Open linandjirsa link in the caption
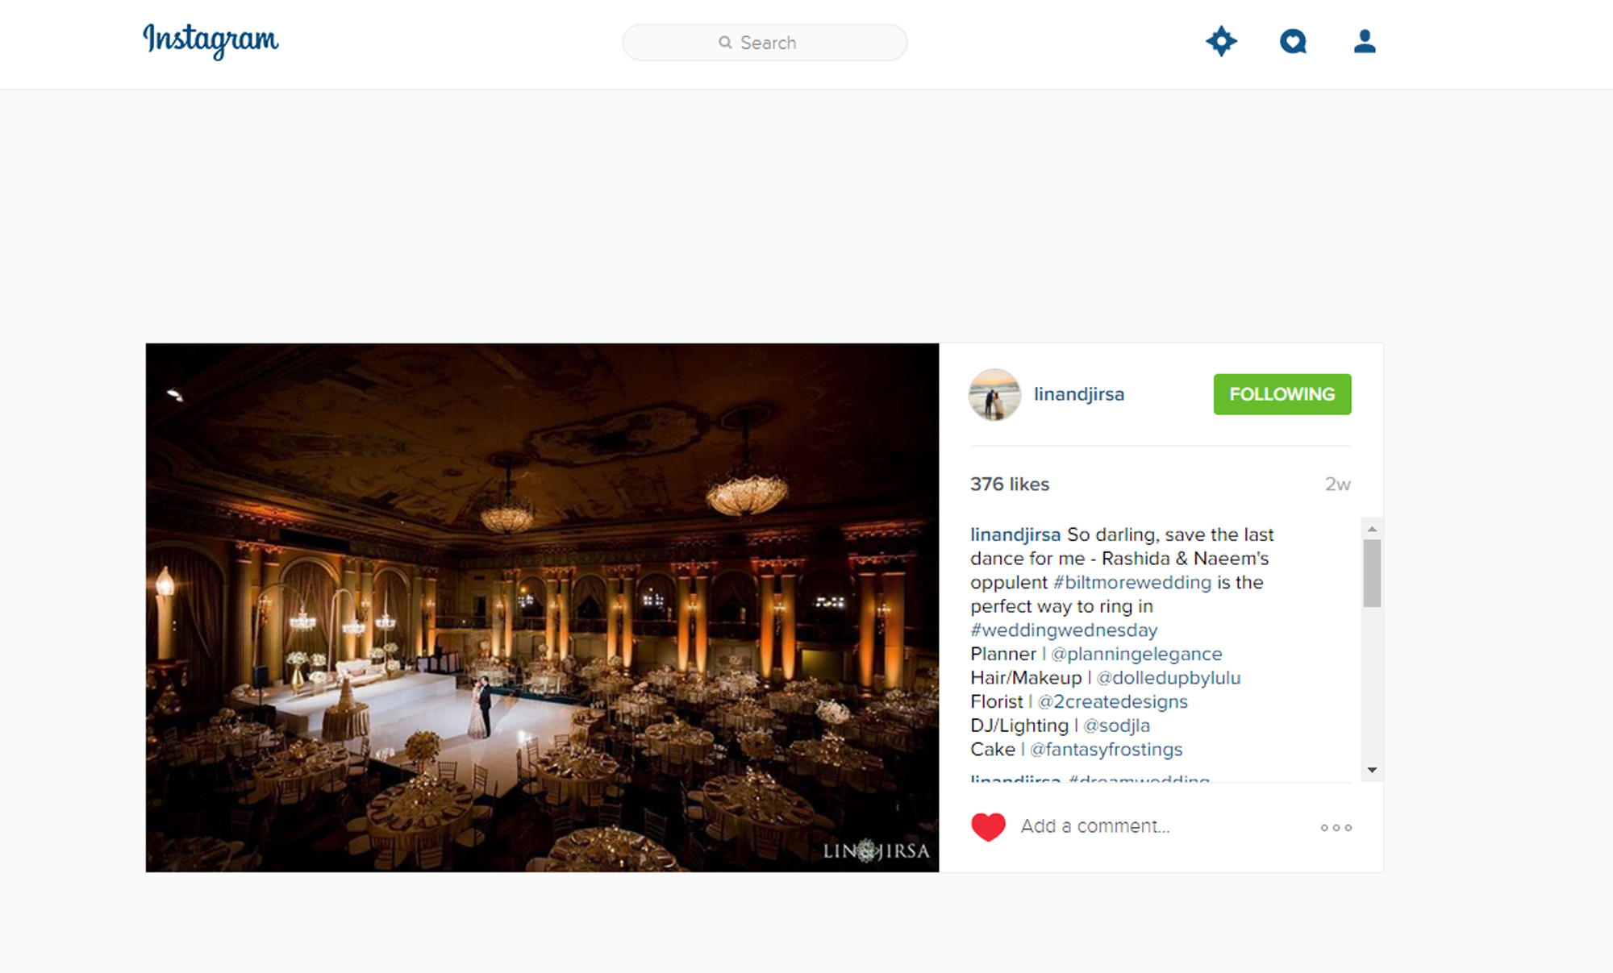This screenshot has width=1613, height=973. pos(1015,534)
